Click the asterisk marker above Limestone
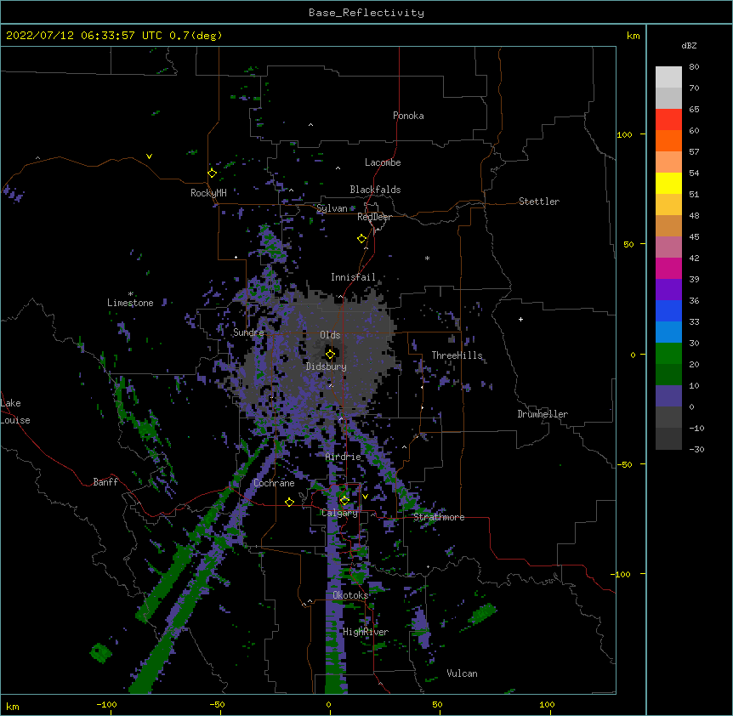 point(130,293)
